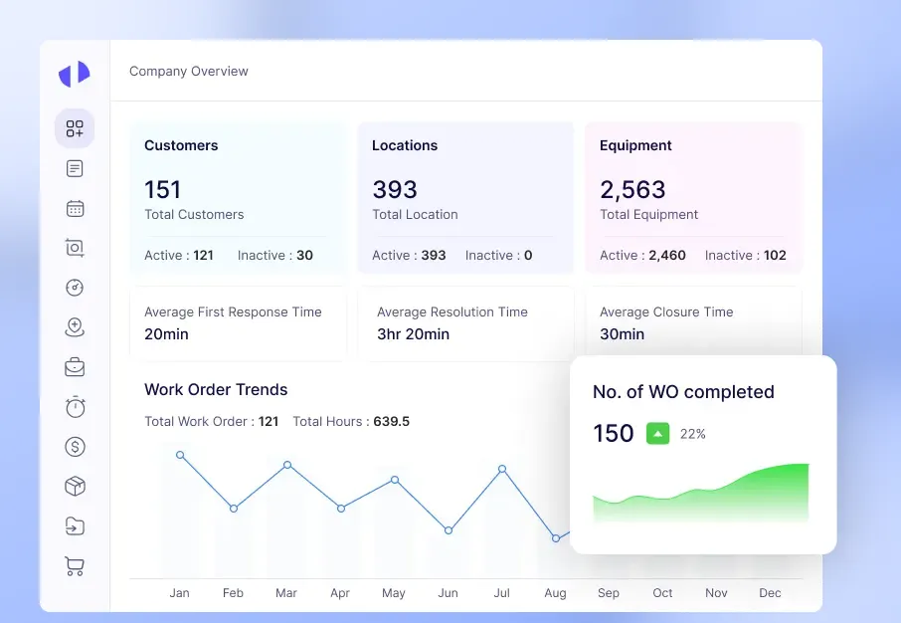Select the crop-frame asset icon in sidebar

75,248
